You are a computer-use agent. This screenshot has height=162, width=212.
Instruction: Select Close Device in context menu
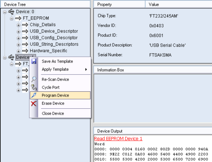[x=60, y=113]
